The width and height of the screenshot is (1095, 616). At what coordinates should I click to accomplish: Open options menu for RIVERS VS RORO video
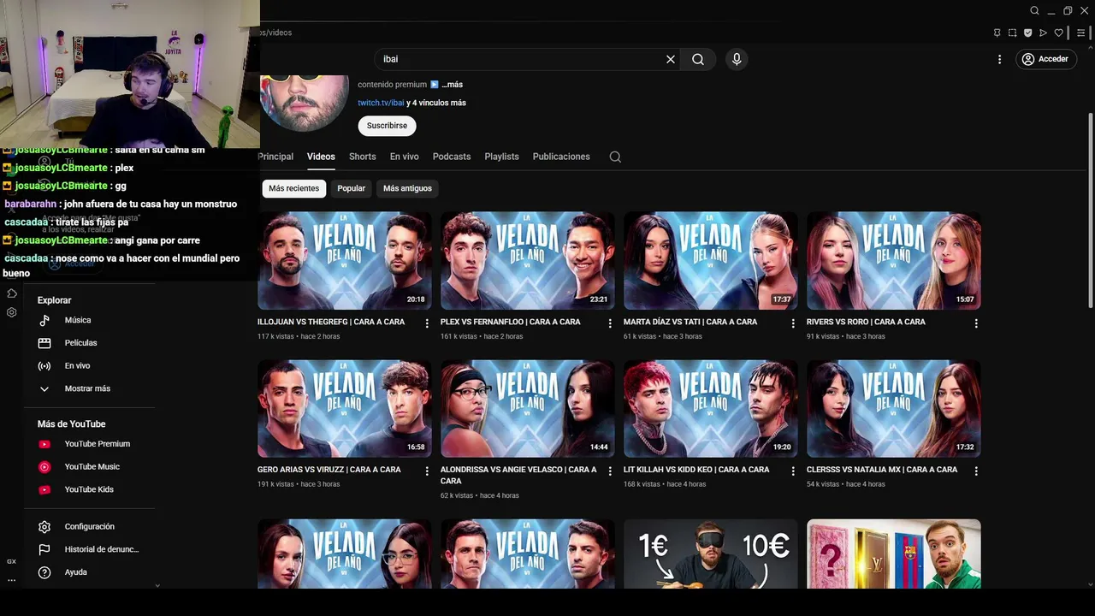click(x=976, y=323)
